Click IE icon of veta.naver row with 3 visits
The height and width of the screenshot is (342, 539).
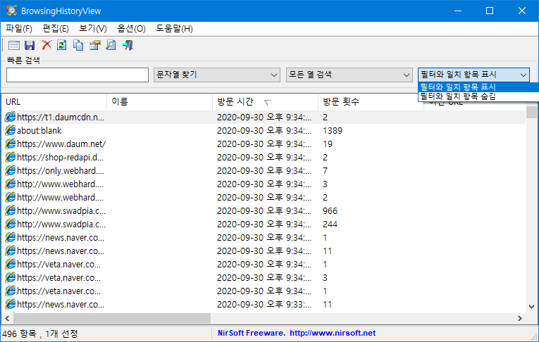11,278
